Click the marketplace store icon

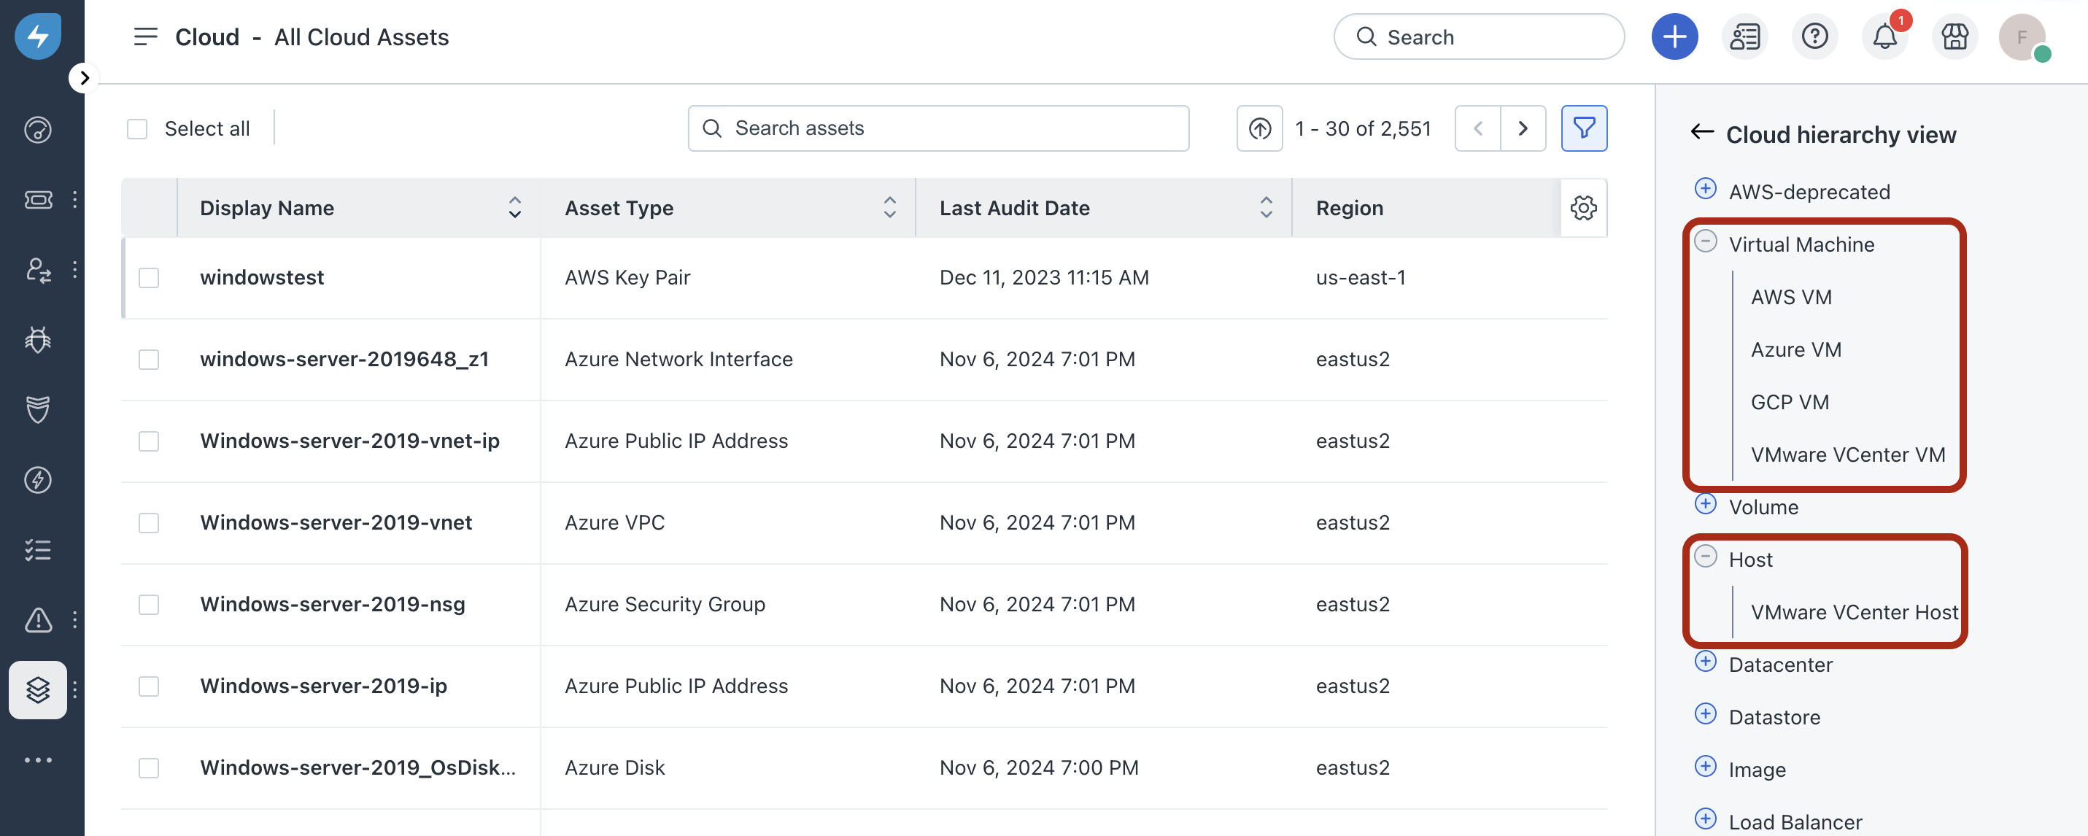click(1954, 36)
